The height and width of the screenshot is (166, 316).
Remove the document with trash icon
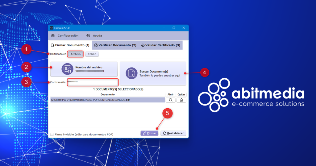tap(181, 100)
